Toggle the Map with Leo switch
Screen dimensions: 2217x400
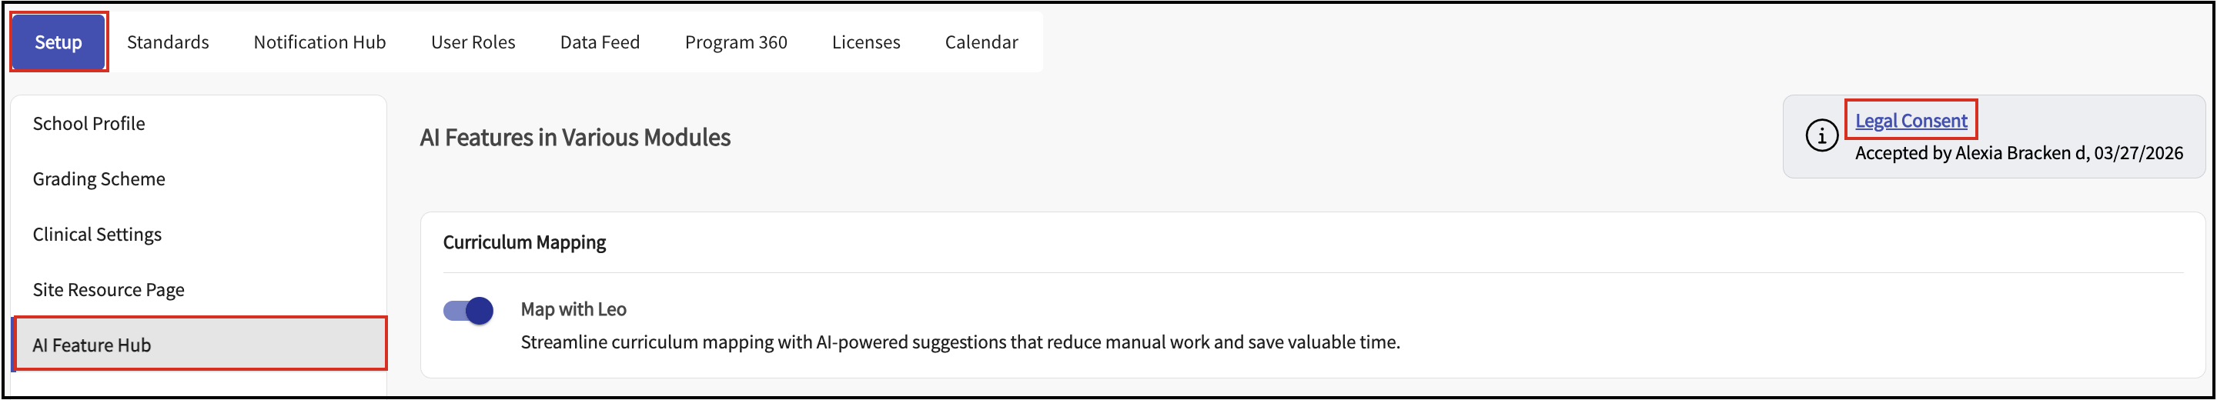point(468,311)
